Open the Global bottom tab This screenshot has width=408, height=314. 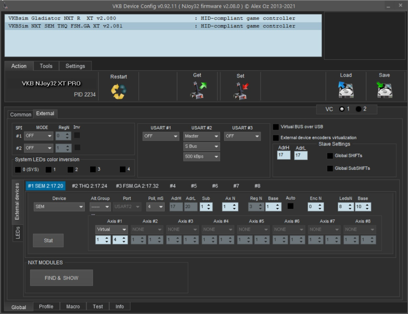click(x=19, y=307)
